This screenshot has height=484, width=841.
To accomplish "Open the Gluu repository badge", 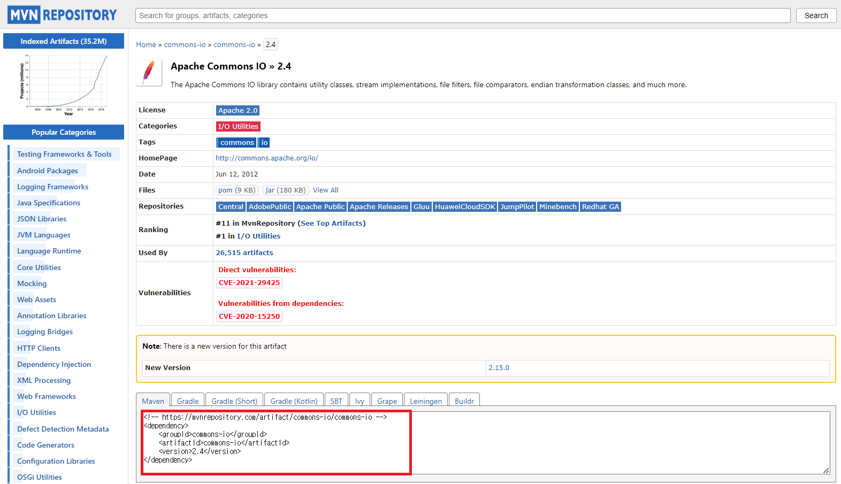I will tap(422, 206).
